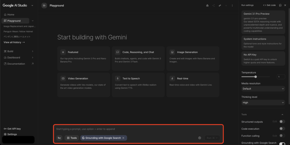This screenshot has width=290, height=145.
Task: Turn on the Code execution switch
Action: tap(282, 129)
